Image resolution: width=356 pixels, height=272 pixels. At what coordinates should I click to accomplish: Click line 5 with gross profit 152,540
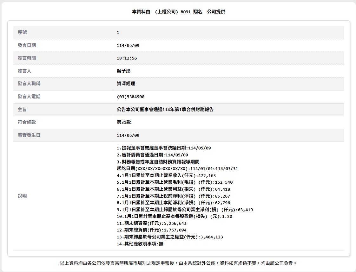tap(175, 182)
